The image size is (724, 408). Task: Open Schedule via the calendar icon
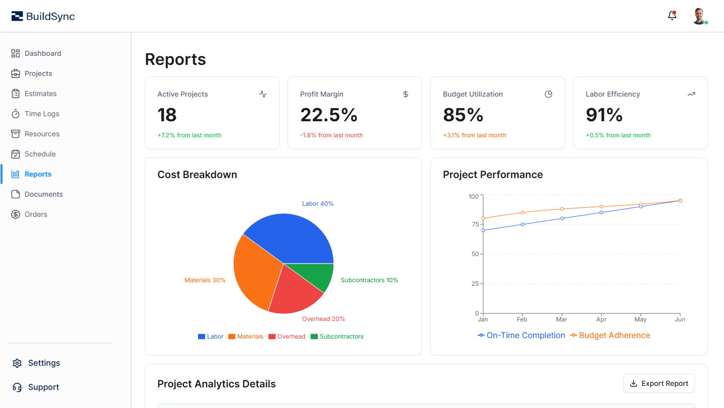coord(16,154)
